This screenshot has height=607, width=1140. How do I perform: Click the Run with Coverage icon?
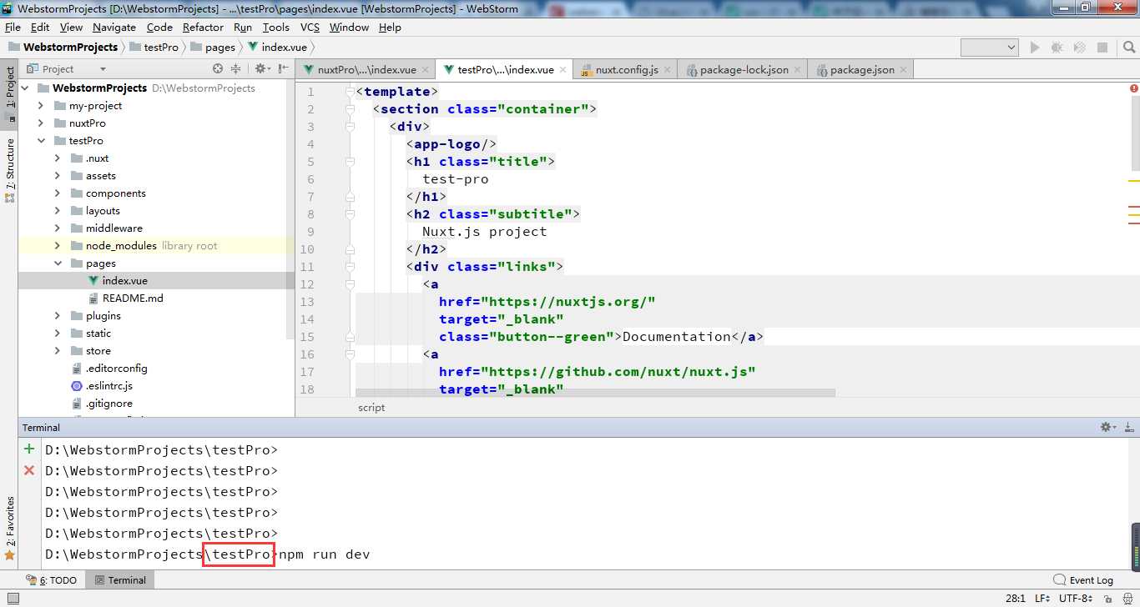click(1080, 48)
